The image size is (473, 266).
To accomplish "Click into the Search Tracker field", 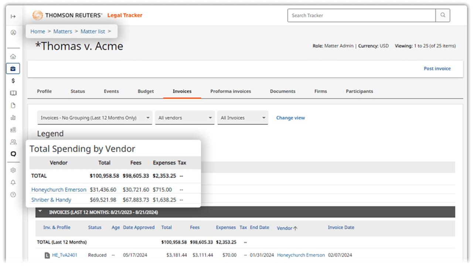I will coord(361,16).
